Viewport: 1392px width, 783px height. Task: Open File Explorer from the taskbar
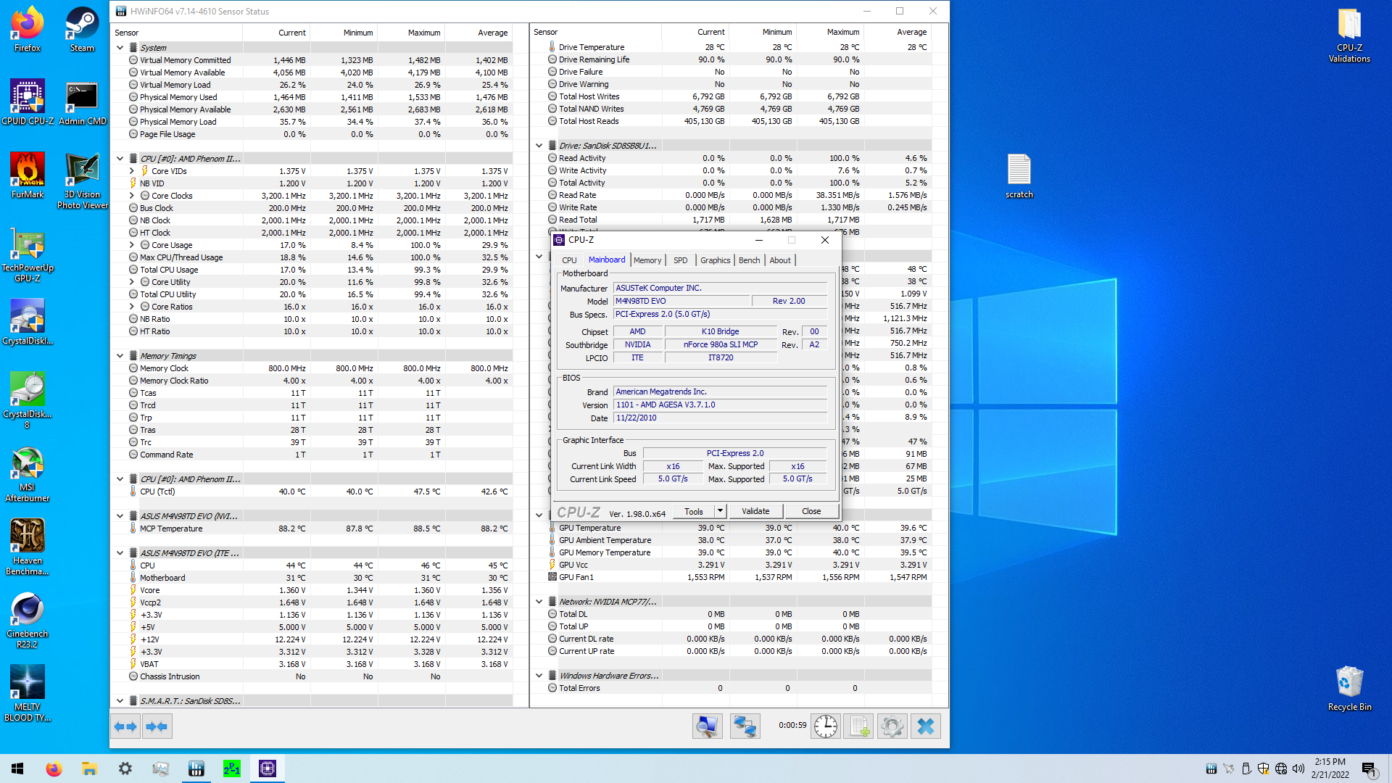point(89,768)
